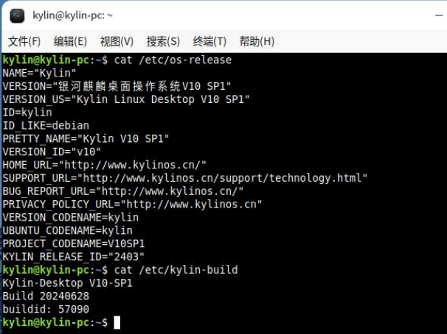
Task: Click the BUG_REPORT_URL line
Action: coord(123,191)
